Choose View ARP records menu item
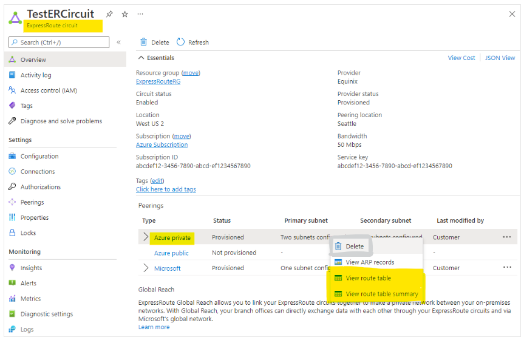This screenshot has height=340, width=524. (376, 262)
